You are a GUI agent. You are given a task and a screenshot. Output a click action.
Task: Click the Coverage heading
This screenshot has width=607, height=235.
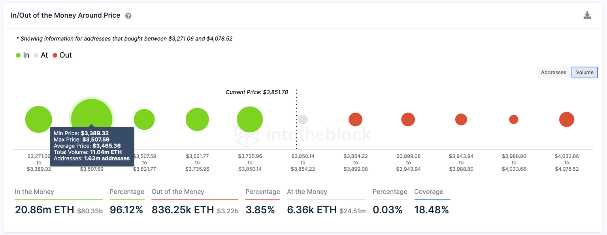tap(429, 192)
